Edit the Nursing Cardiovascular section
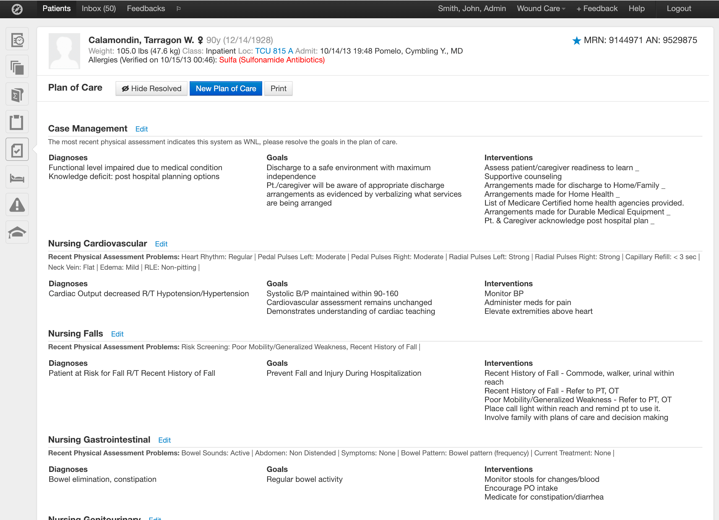The height and width of the screenshot is (520, 719). (161, 244)
